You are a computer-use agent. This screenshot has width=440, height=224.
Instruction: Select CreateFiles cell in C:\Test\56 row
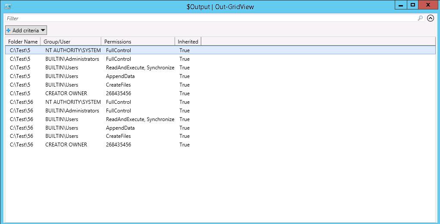tap(118, 136)
